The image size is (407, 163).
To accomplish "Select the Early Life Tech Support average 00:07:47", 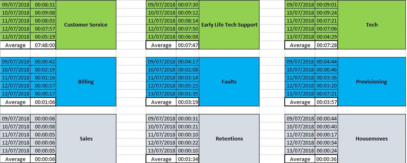I will coord(188,45).
